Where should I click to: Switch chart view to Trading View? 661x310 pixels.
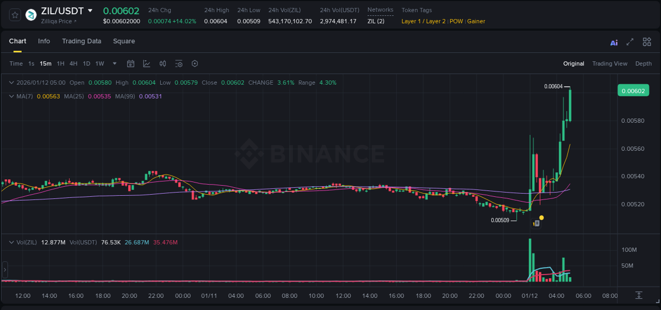tap(609, 63)
